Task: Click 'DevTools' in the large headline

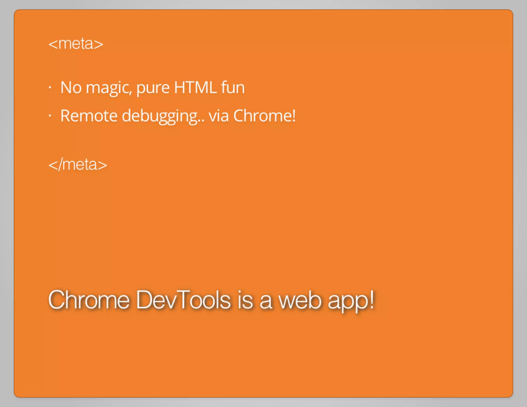Action: tap(183, 300)
